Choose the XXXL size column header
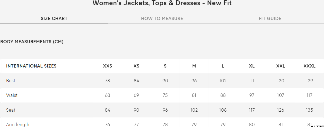324x127 pixels. 309,66
